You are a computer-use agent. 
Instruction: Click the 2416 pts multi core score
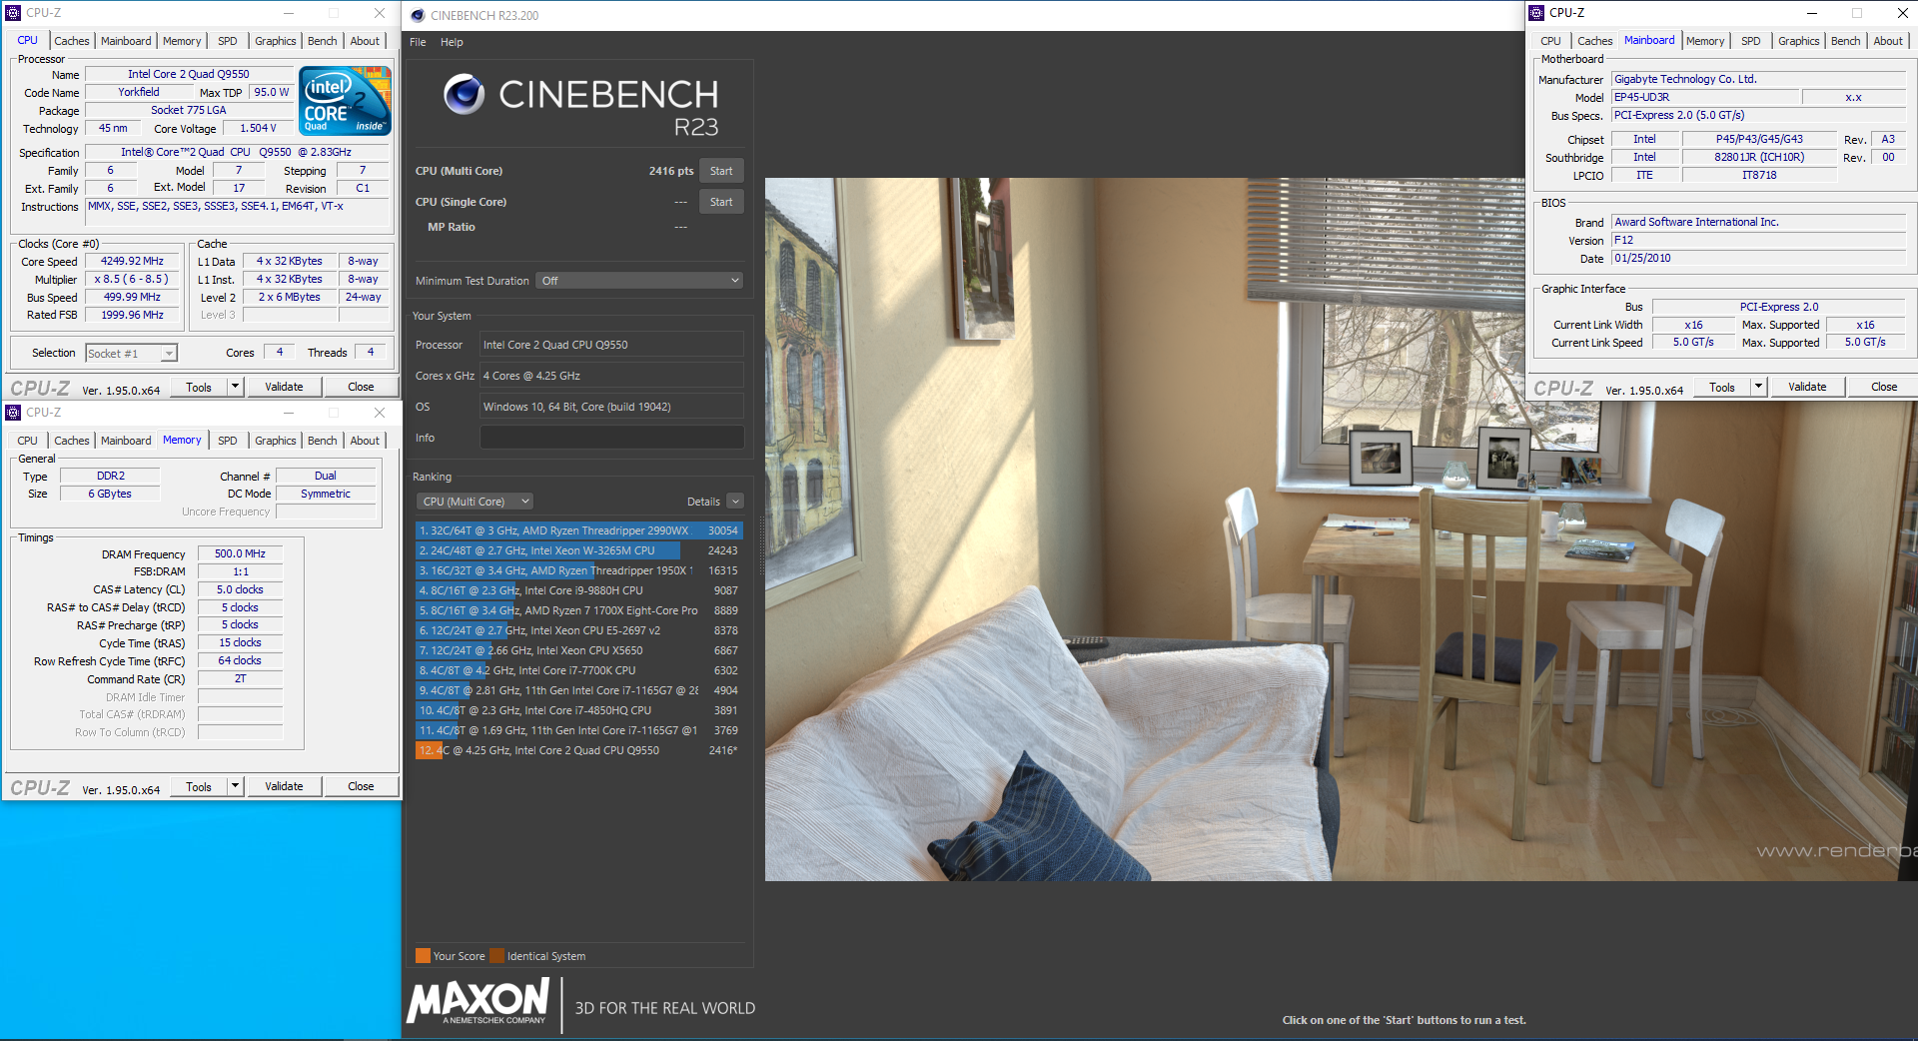(671, 171)
